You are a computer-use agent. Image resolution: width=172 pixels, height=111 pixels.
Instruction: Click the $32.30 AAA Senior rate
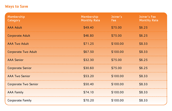89,60
